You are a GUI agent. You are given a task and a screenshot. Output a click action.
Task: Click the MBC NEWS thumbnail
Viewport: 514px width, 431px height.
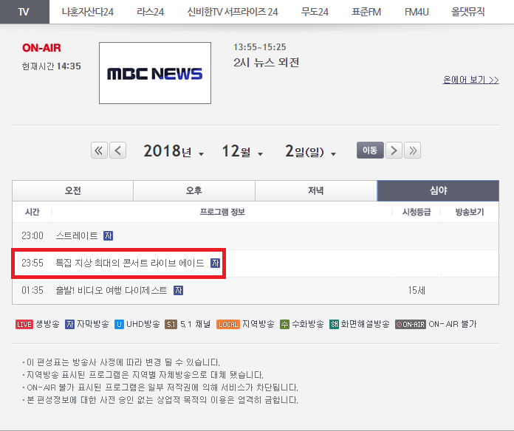point(154,73)
